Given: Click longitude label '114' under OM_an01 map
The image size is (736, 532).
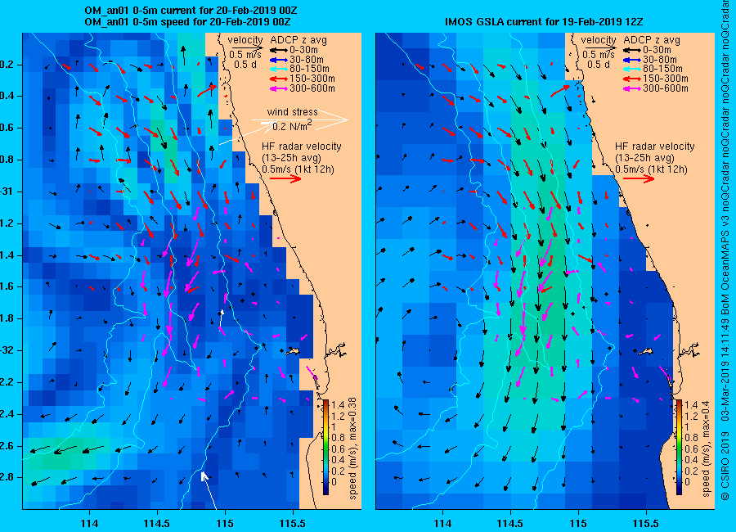Looking at the screenshot, I should pos(89,523).
